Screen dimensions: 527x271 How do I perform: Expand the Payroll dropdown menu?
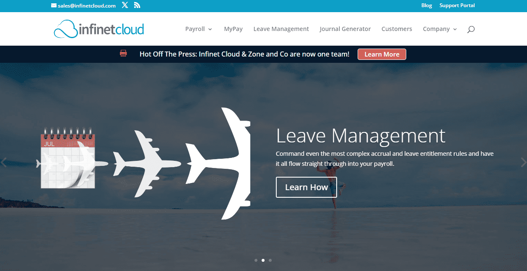pos(199,29)
